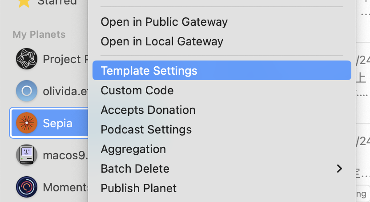Select Aggregation menu entry
The height and width of the screenshot is (202, 370).
point(133,149)
